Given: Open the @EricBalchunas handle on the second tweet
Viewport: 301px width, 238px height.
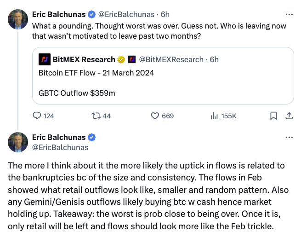Looking at the screenshot, I should coord(60,147).
